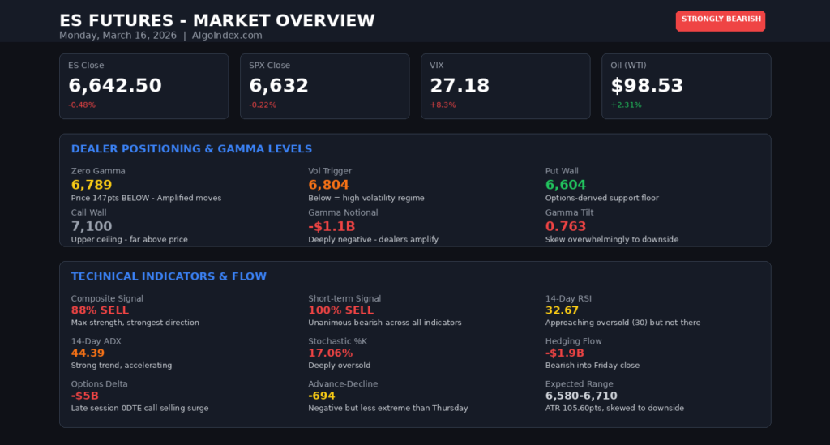Select the Call Wall value 7,100
This screenshot has height=445, width=830.
tap(92, 226)
